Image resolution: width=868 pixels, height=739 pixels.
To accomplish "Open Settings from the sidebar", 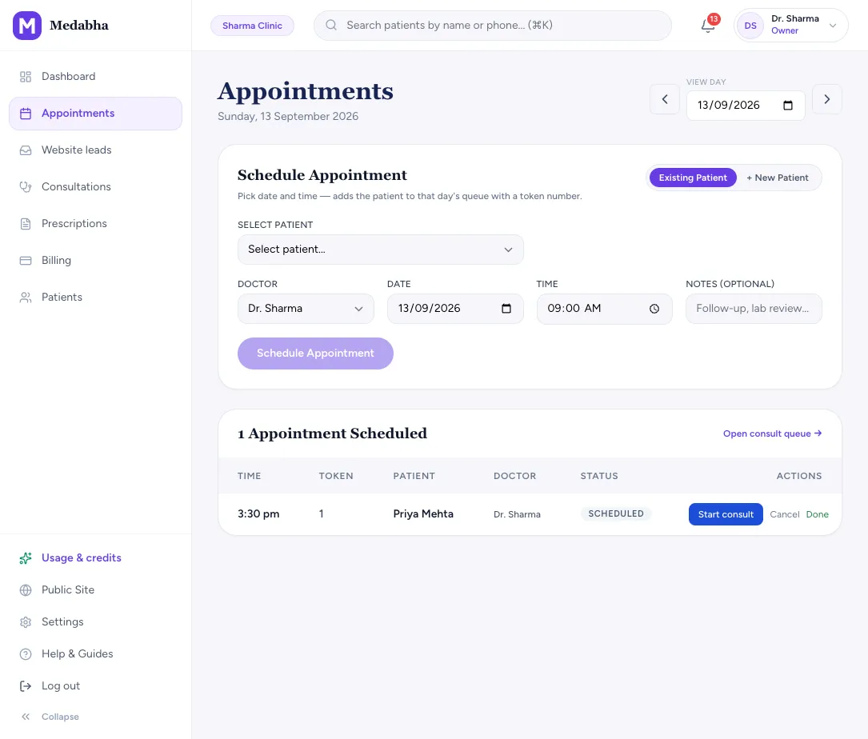I will tap(96, 622).
